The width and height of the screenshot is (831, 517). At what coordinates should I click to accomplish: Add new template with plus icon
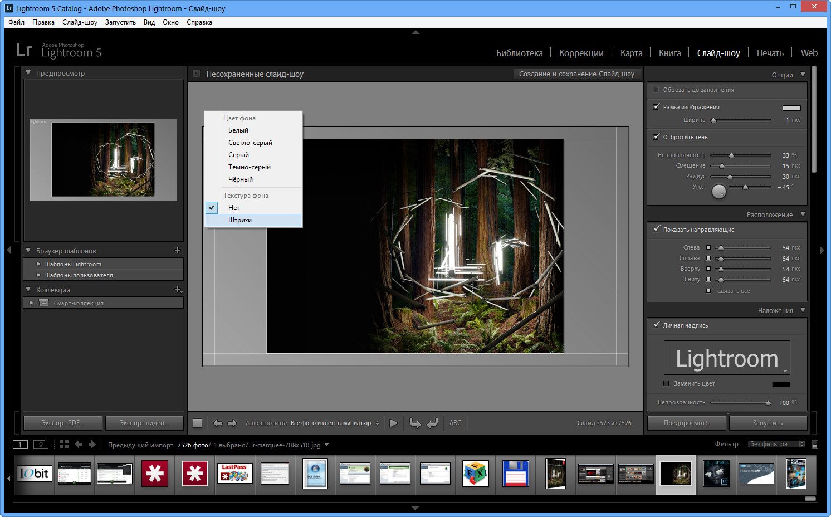[x=178, y=250]
